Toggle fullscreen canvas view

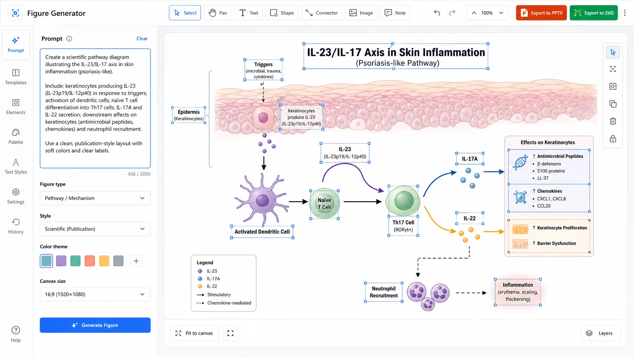tap(230, 333)
